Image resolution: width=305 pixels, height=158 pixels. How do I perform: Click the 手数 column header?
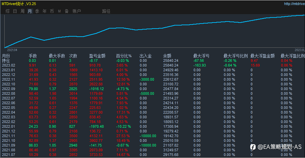(33, 56)
